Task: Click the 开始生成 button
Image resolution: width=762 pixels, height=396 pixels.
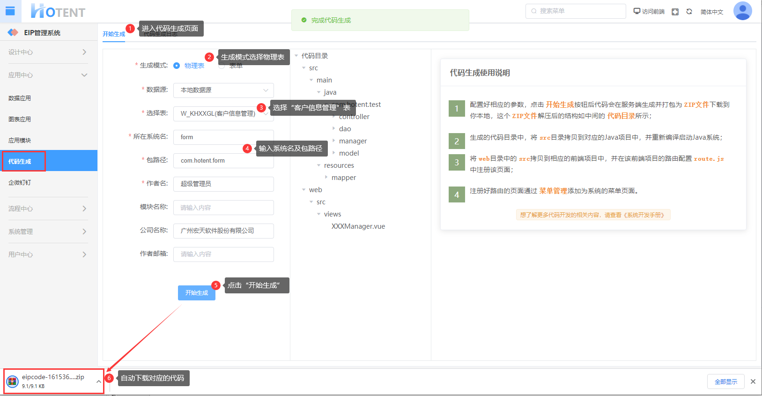Action: [196, 292]
